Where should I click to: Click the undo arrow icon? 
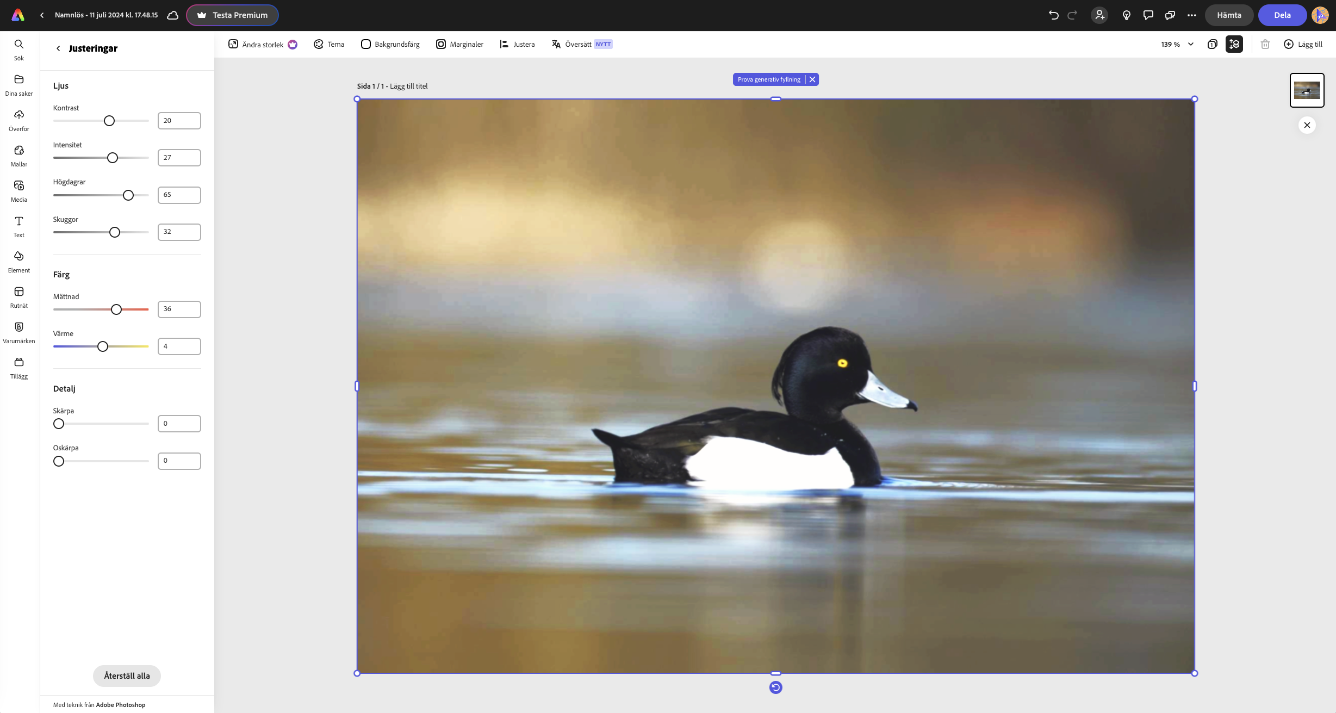pos(1053,15)
